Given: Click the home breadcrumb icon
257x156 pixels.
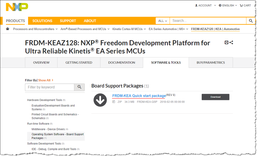Looking at the screenshot, I should tap(8, 29).
